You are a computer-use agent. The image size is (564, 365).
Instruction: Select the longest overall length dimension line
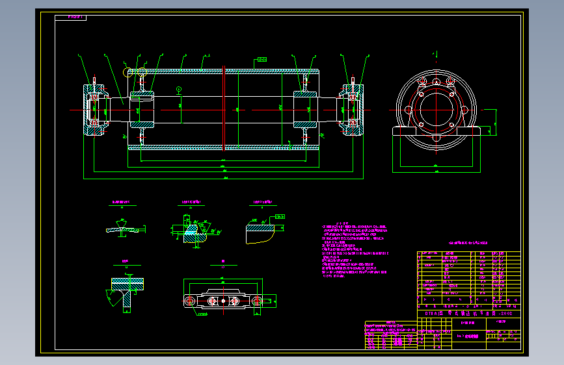coord(223,179)
